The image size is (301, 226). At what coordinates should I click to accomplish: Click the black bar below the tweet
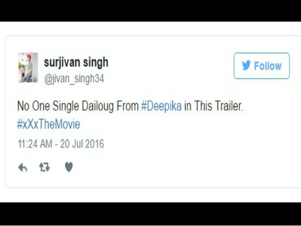click(x=150, y=214)
